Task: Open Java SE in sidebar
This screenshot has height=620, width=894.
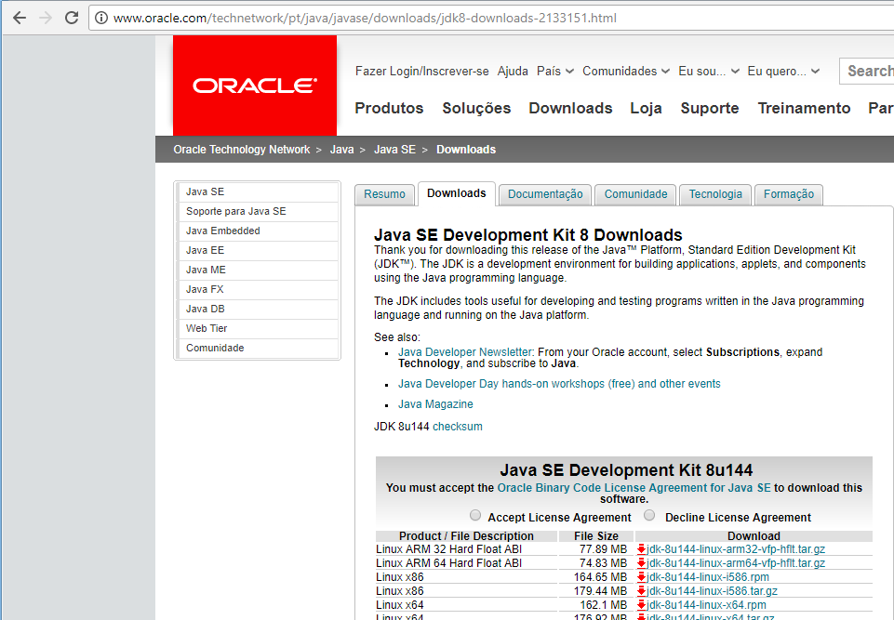Action: click(x=258, y=192)
